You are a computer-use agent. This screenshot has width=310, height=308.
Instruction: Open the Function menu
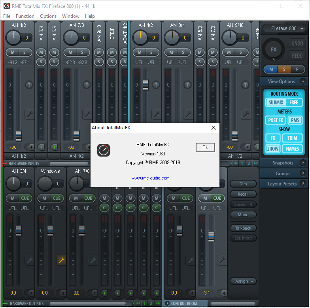tap(25, 16)
